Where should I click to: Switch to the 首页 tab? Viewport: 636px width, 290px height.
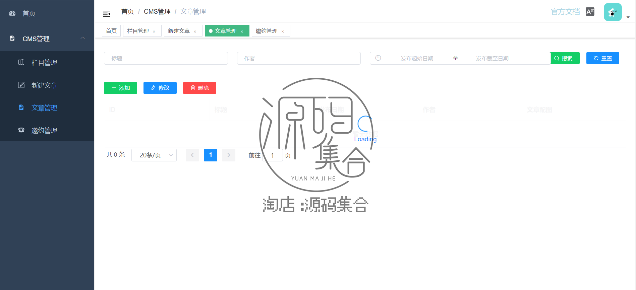click(x=111, y=31)
